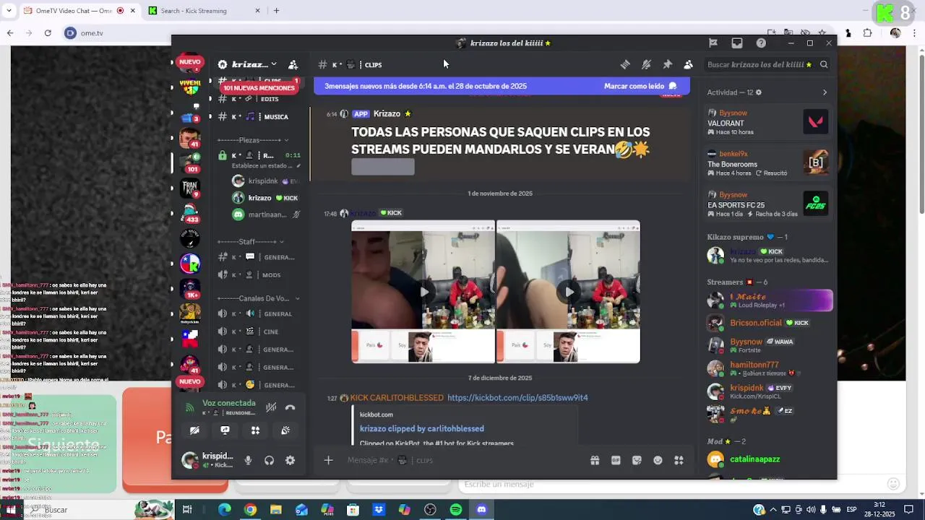The height and width of the screenshot is (520, 925).
Task: Click martinaan user in voice channel
Action: pos(266,214)
